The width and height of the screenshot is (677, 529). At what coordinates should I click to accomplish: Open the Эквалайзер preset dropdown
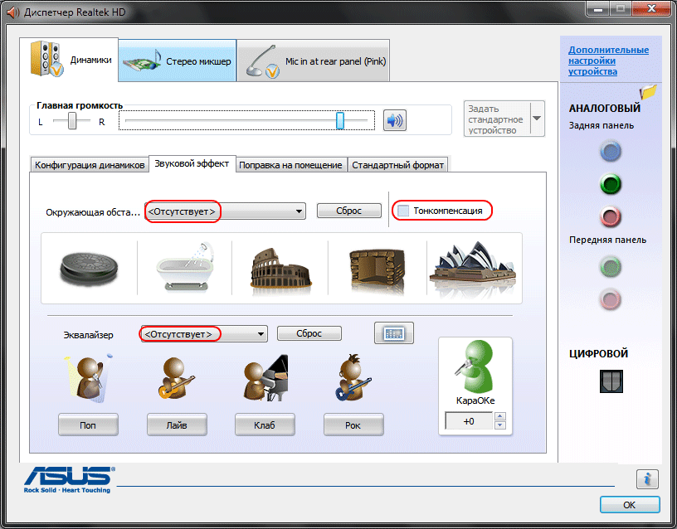pyautogui.click(x=261, y=334)
